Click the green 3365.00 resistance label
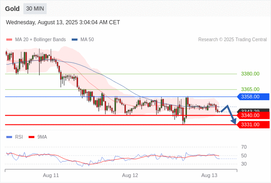This screenshot has width=271, height=183. point(250,89)
